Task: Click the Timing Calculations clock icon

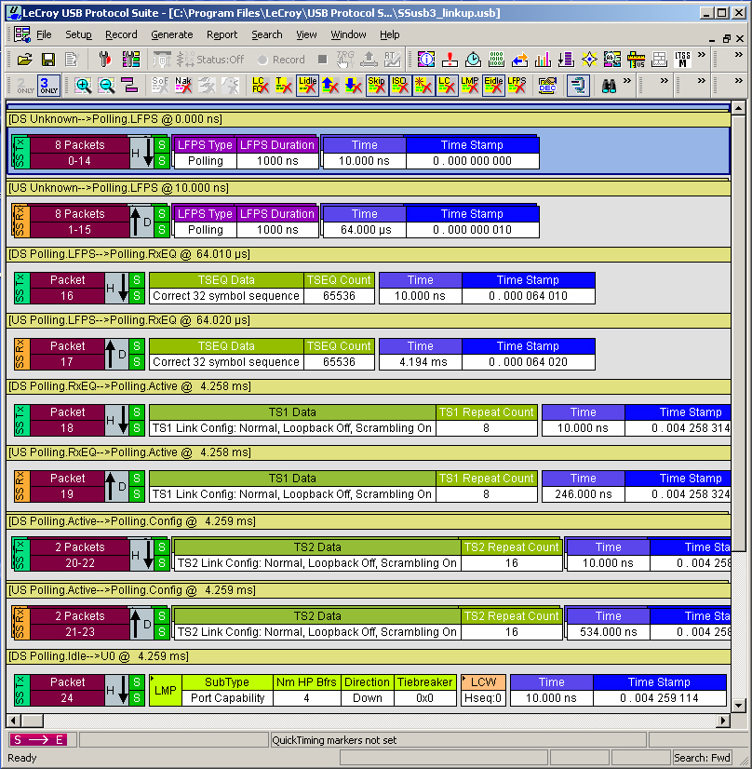Action: click(473, 60)
